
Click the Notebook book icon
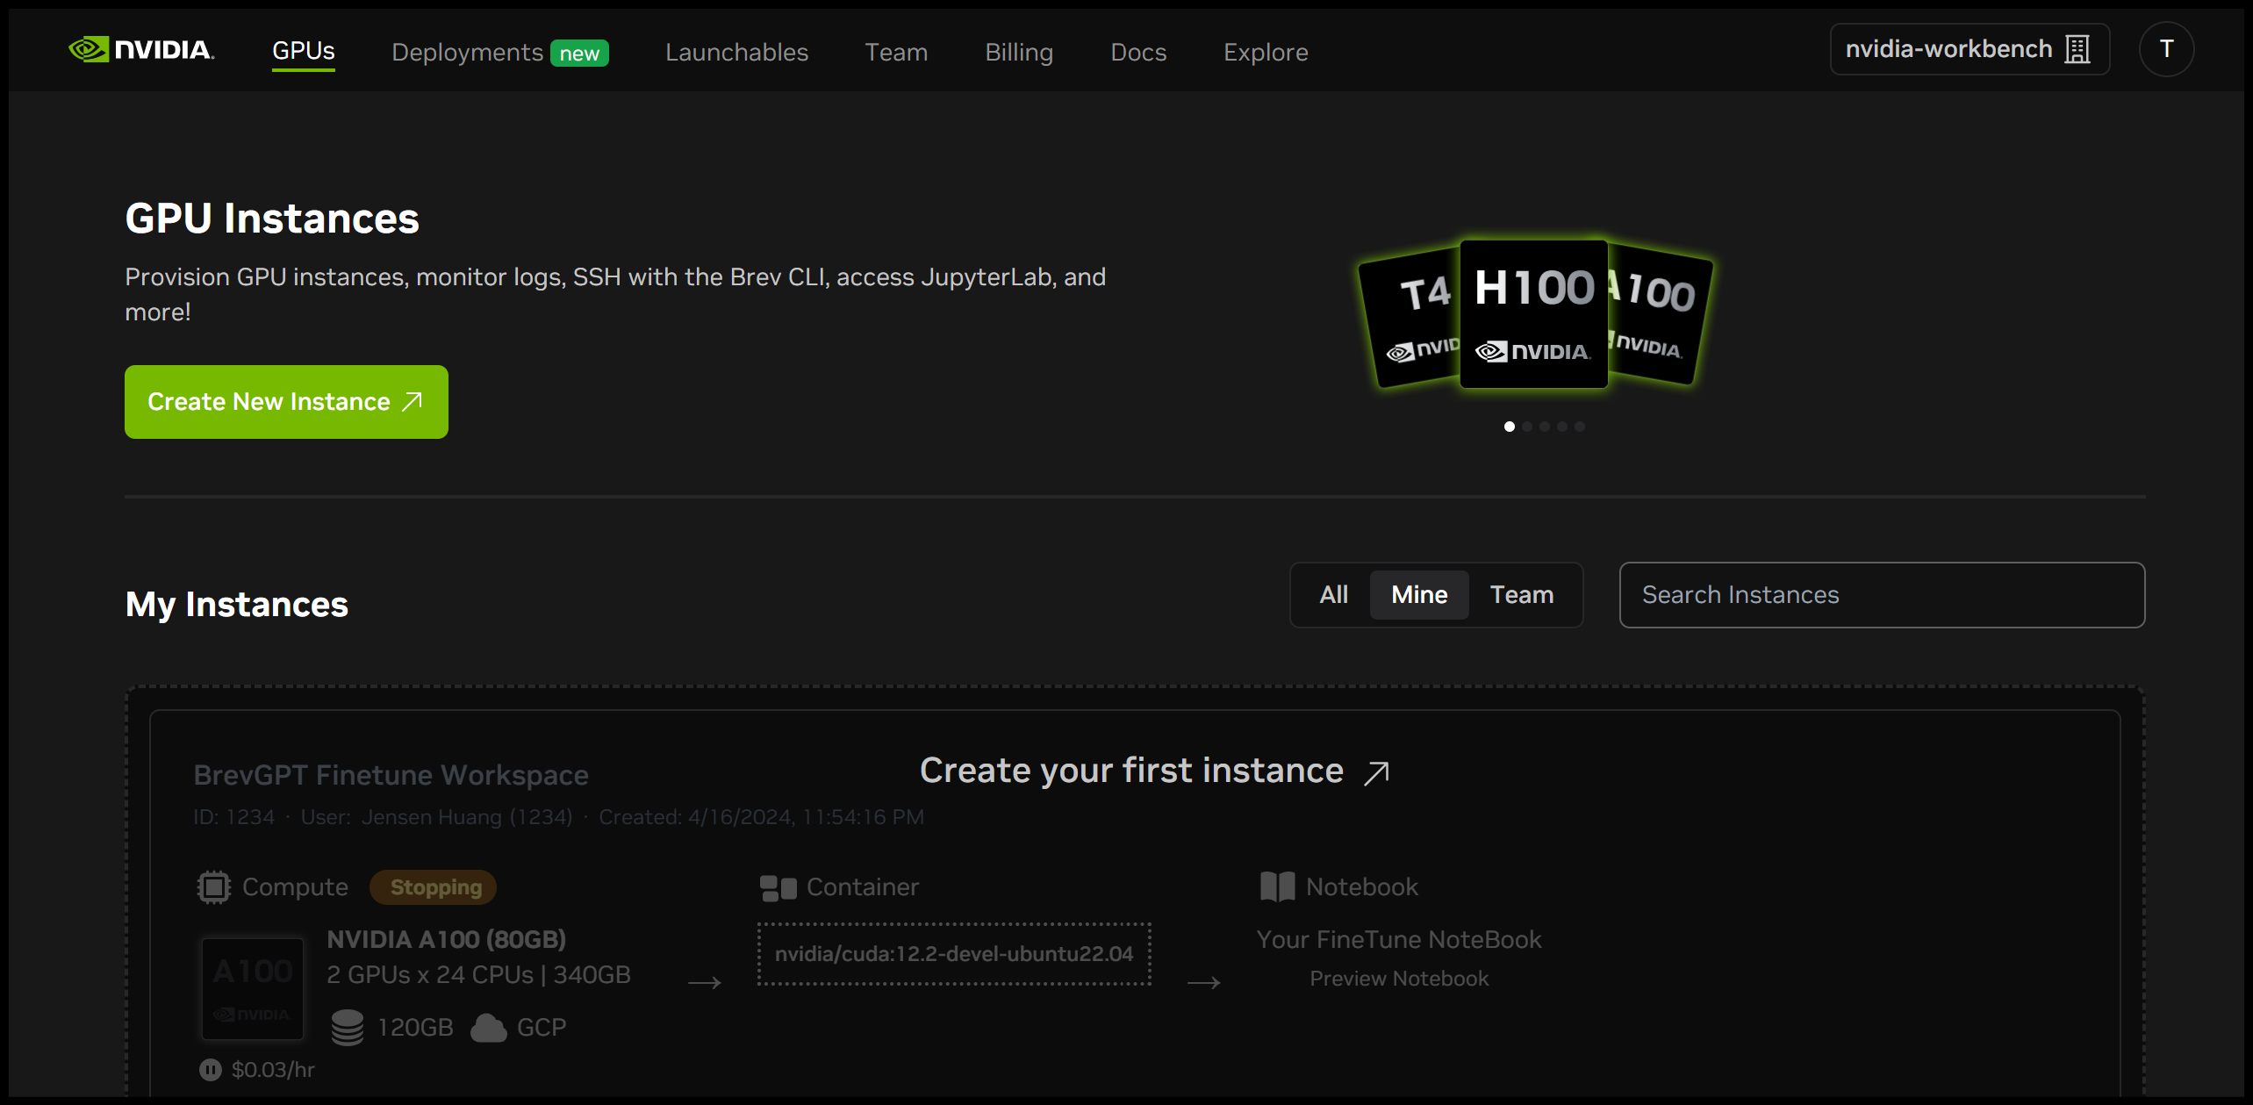pos(1277,887)
